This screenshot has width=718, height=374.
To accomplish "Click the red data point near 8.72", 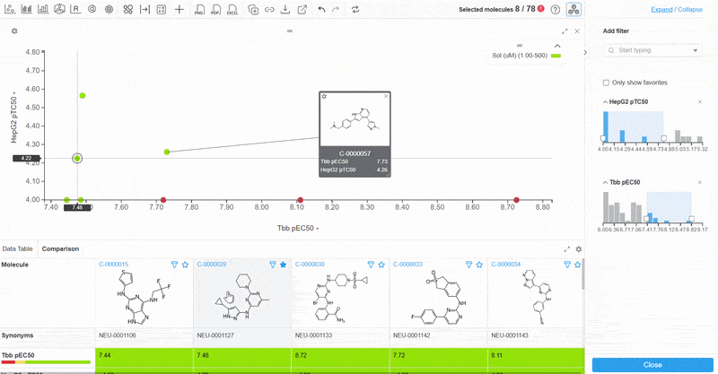I will (x=516, y=200).
